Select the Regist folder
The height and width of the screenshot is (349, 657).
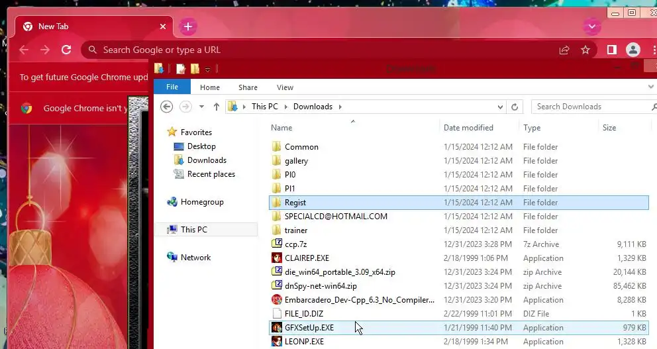click(459, 203)
